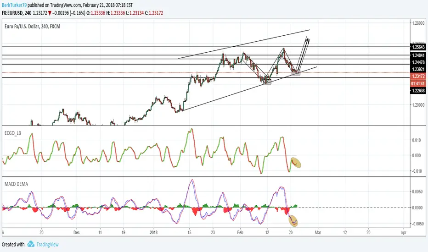Click the -0.0050 value on MACD axis
Image resolution: width=428 pixels, height=252 pixels.
pos(417,224)
